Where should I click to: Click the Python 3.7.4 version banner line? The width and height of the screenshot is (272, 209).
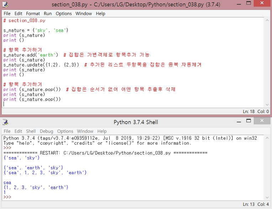click(x=130, y=138)
